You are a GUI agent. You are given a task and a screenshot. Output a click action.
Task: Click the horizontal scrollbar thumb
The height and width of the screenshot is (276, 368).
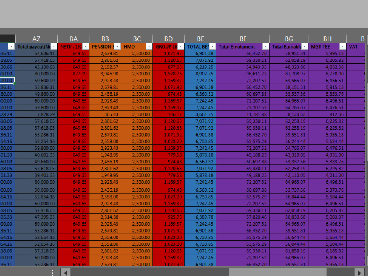277,272
